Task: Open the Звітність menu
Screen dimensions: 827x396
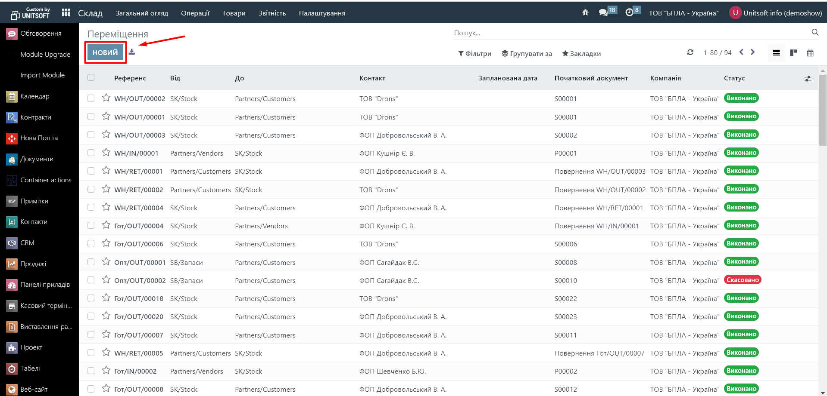Action: click(x=272, y=13)
